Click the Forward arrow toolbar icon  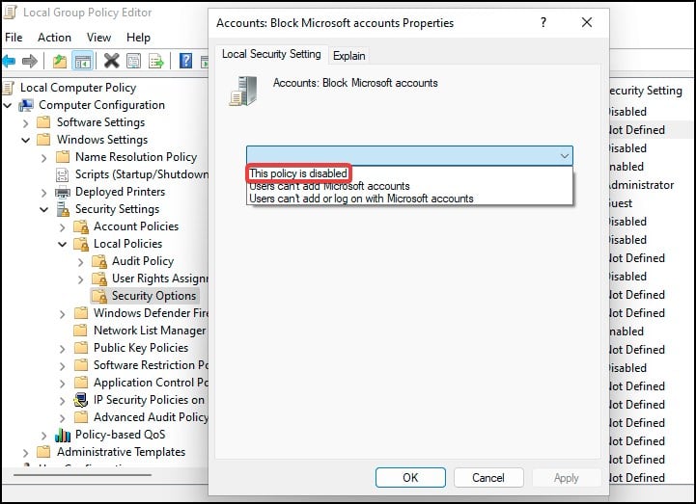click(30, 61)
